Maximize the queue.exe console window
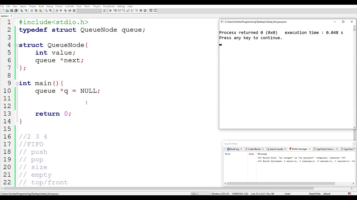This screenshot has height=200, width=357. click(x=343, y=22)
